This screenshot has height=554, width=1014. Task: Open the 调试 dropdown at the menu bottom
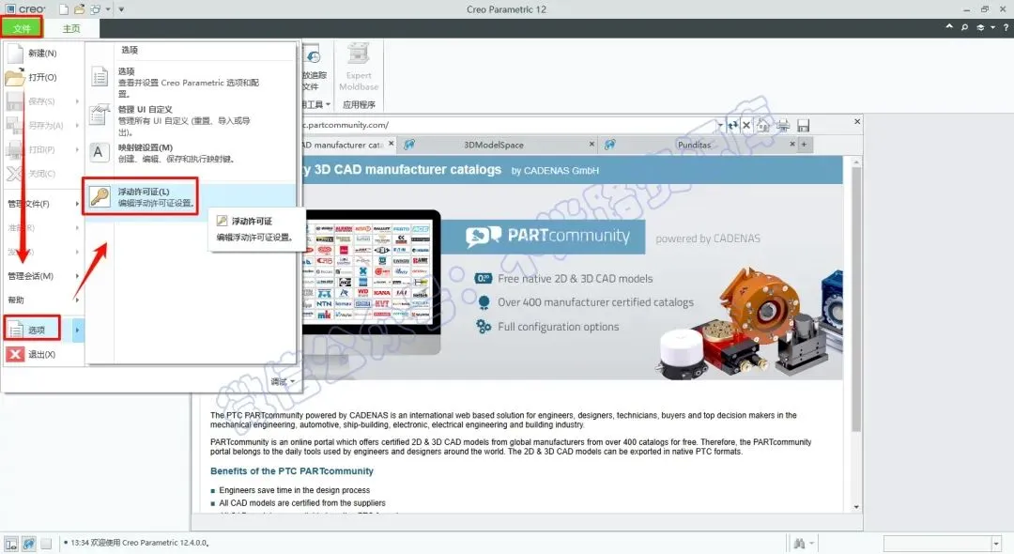click(283, 381)
